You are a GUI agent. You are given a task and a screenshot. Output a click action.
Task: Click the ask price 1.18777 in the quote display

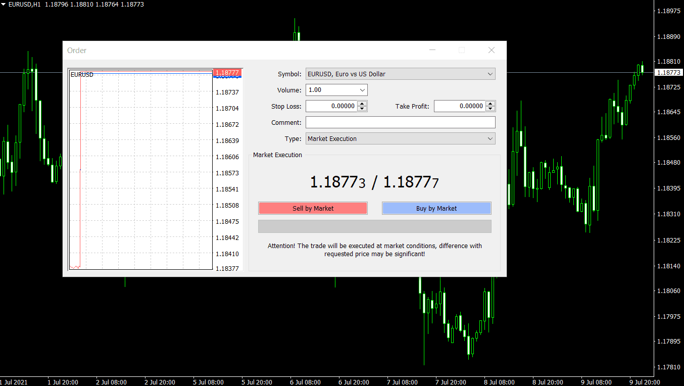click(x=409, y=181)
